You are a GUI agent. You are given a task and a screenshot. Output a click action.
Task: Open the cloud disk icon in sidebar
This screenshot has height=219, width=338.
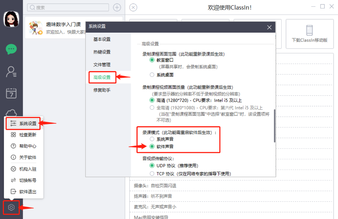pos(11,113)
